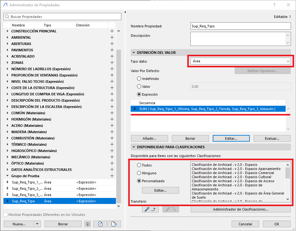Select the Indefinido radio button
The width and height of the screenshot is (296, 231).
[x=139, y=79]
